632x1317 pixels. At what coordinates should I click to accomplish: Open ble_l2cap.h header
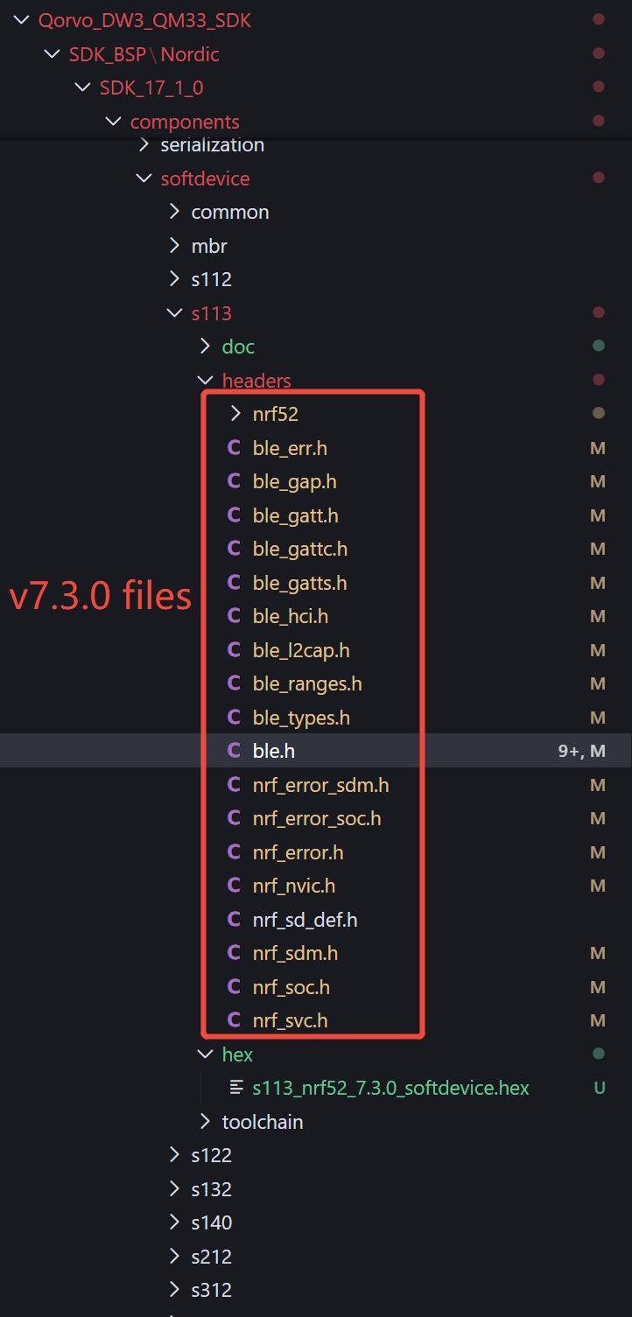click(301, 650)
